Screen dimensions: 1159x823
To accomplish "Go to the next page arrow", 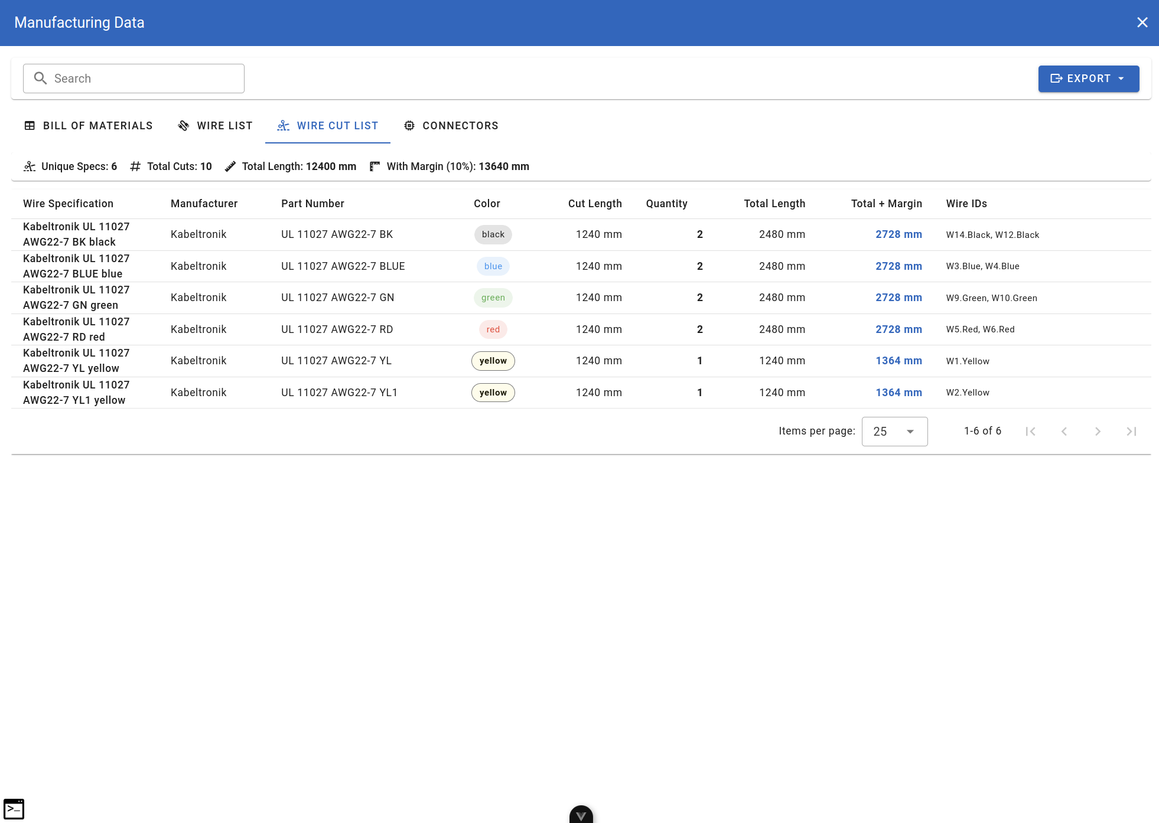I will tap(1098, 432).
